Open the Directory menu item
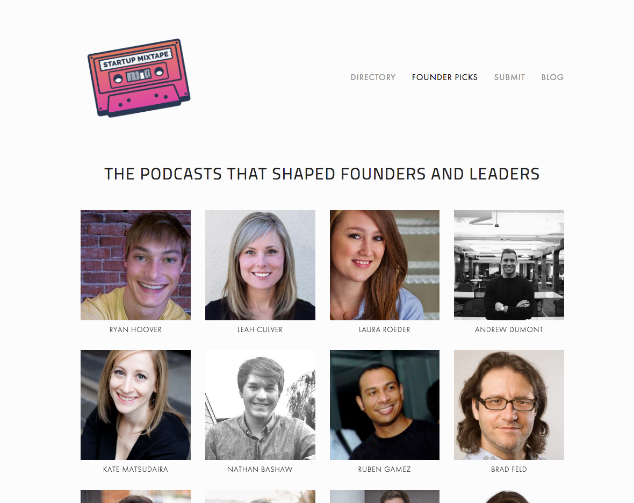The image size is (634, 503). click(x=373, y=77)
